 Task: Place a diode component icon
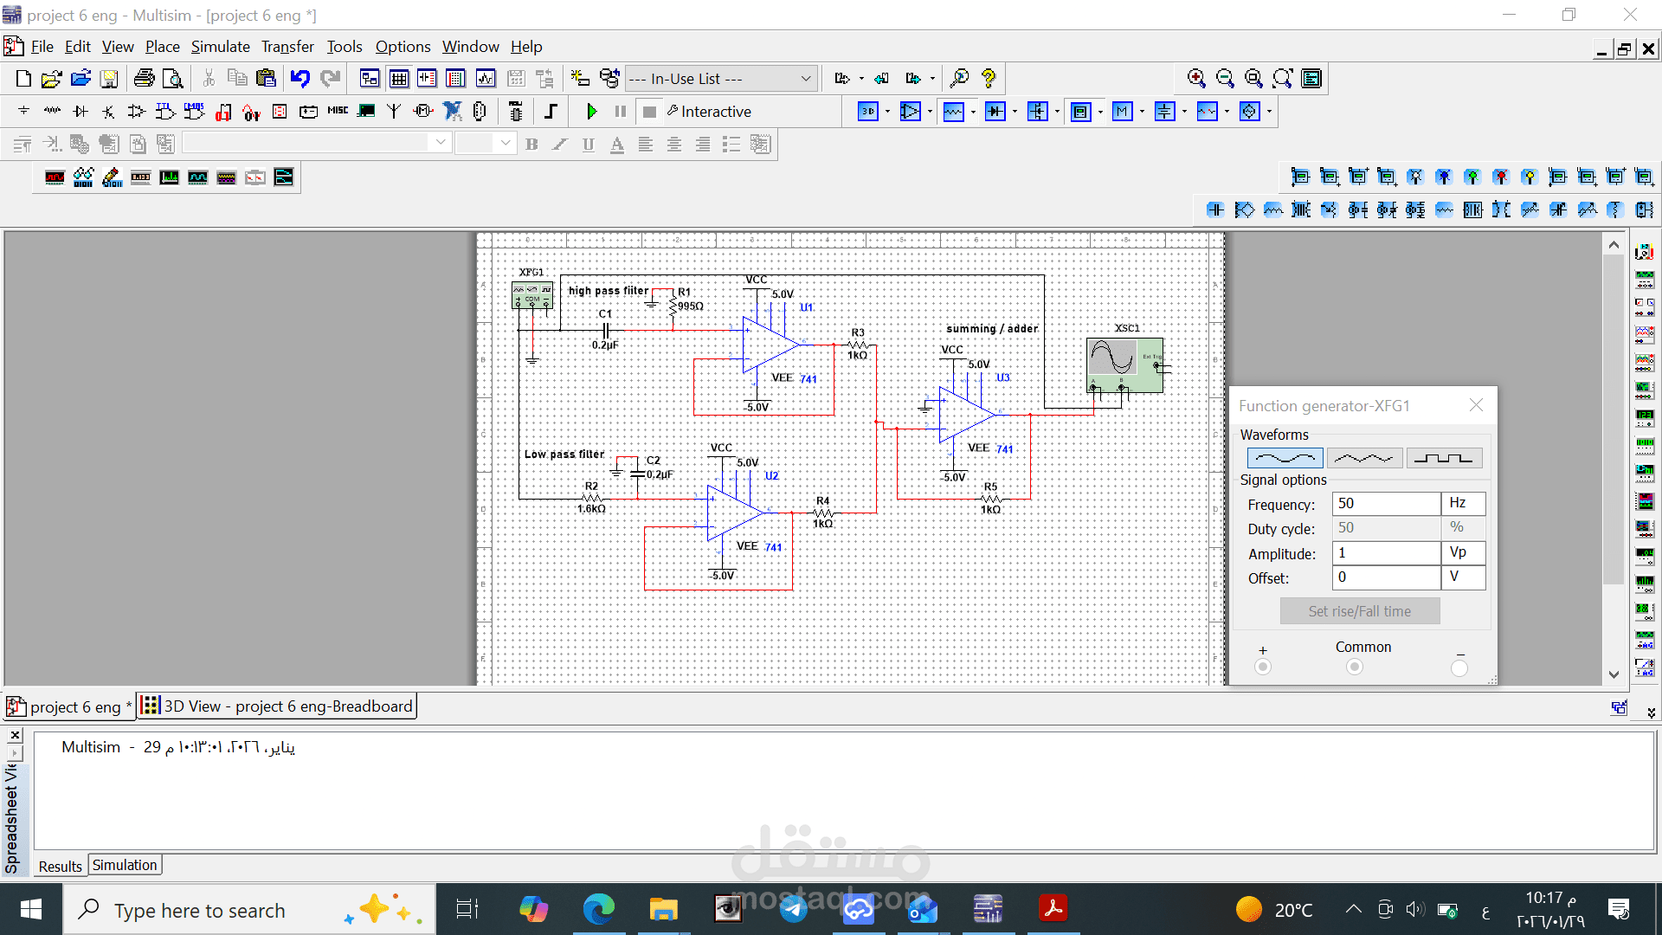(81, 112)
